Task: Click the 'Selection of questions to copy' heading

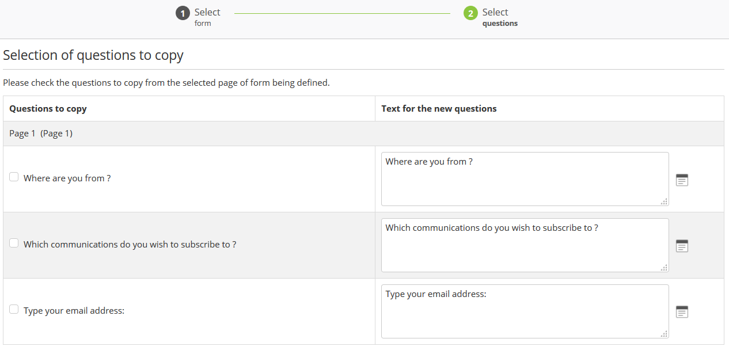Action: [x=93, y=55]
